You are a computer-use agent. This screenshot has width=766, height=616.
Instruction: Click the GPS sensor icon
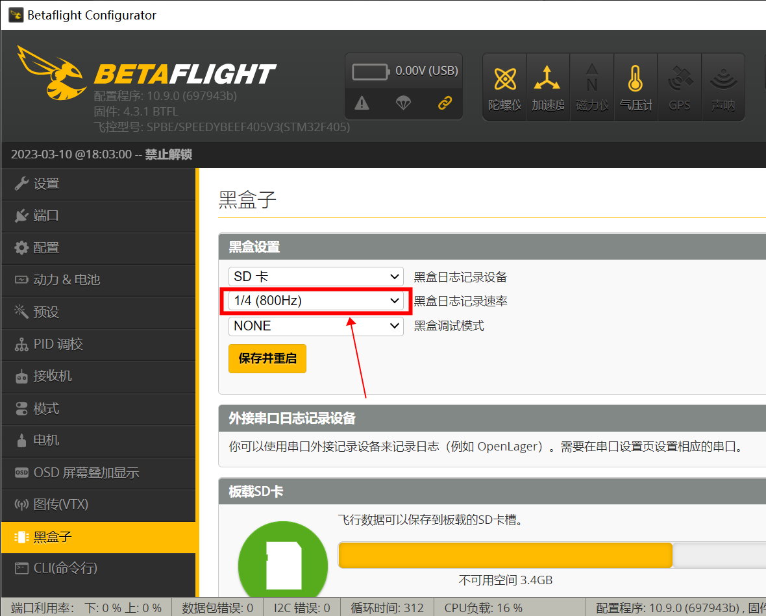680,87
